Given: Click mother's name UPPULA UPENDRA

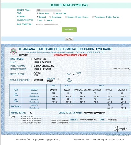Looking at the screenshot, I should 42,69.
